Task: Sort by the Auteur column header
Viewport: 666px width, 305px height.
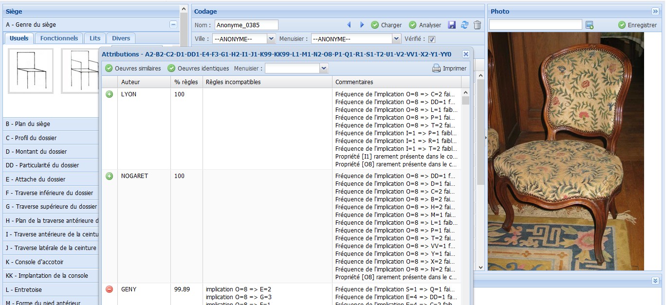Action: coord(144,82)
